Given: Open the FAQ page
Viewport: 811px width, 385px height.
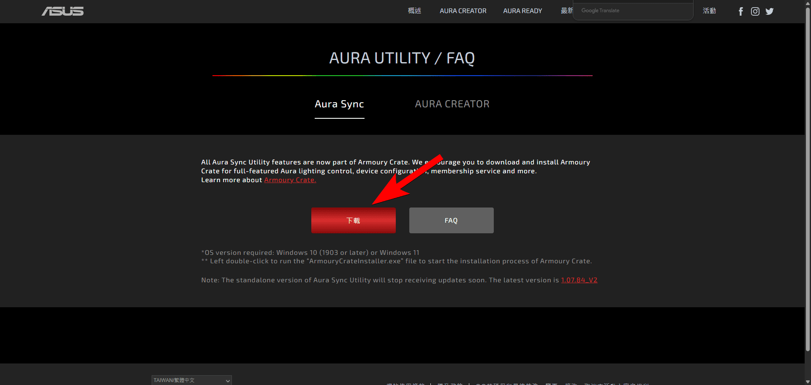Looking at the screenshot, I should coord(451,220).
